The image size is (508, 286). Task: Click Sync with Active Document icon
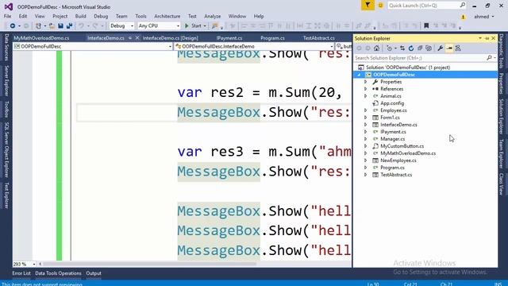click(x=402, y=48)
